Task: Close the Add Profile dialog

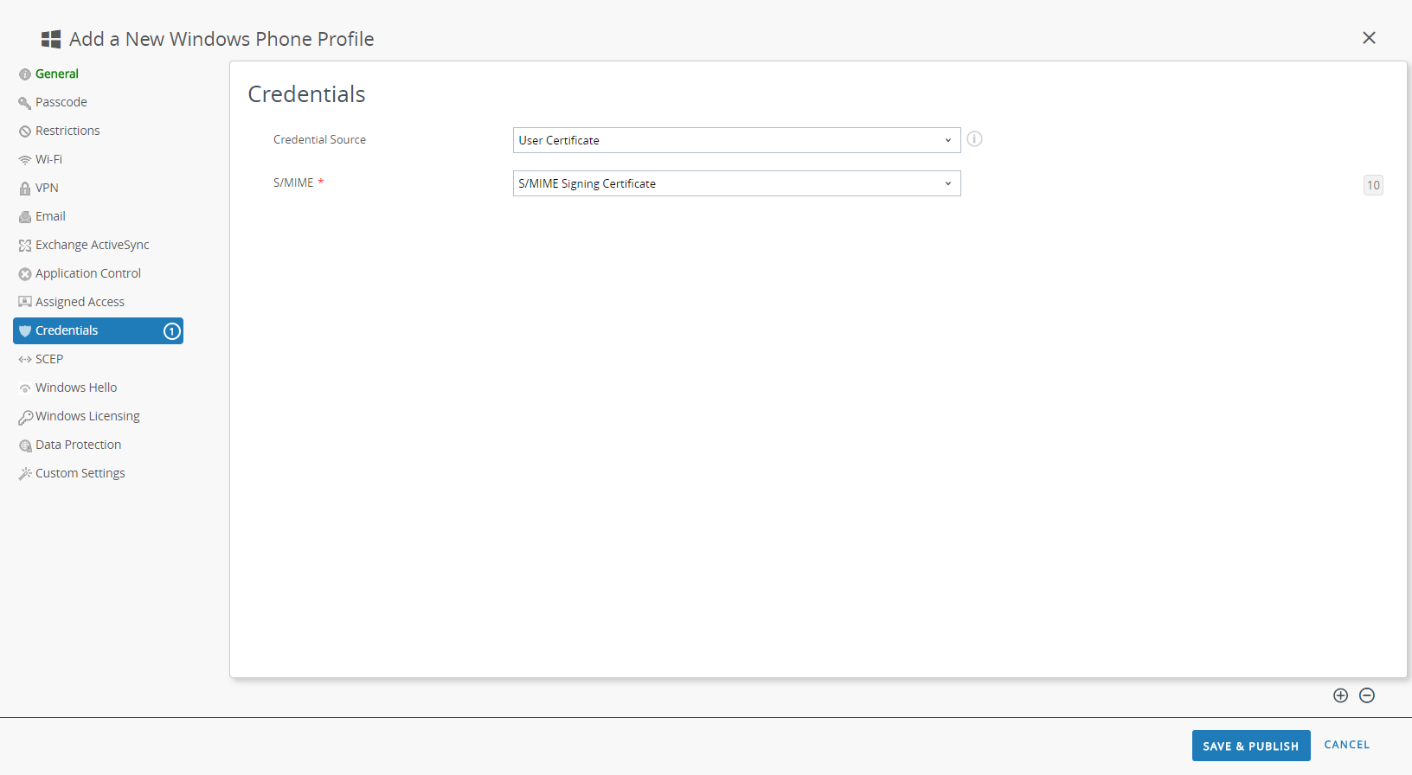Action: pyautogui.click(x=1369, y=38)
